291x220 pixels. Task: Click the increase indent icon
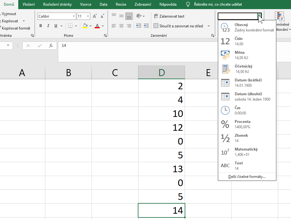coord(146,26)
